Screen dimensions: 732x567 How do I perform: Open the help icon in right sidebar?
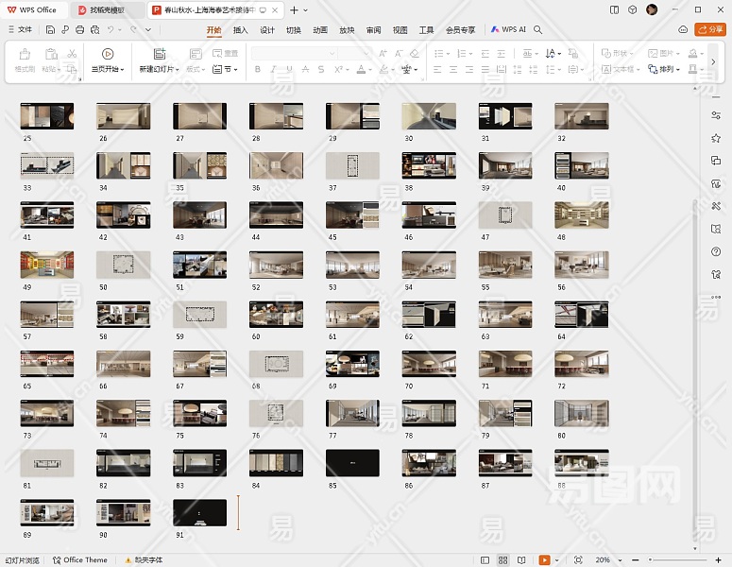coord(716,251)
